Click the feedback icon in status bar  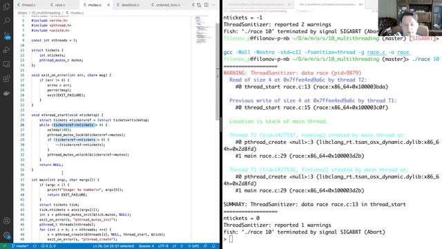click(206, 246)
